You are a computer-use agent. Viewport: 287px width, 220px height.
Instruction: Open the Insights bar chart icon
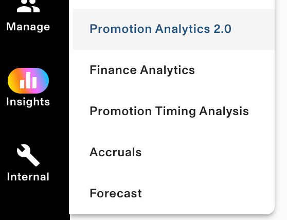point(28,81)
